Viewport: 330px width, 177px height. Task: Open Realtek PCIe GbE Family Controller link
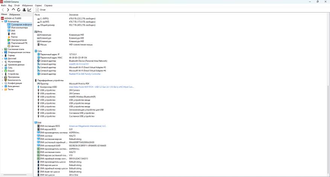[85, 74]
